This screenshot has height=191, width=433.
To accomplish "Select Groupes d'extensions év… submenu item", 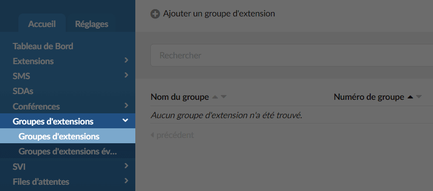I will [68, 151].
